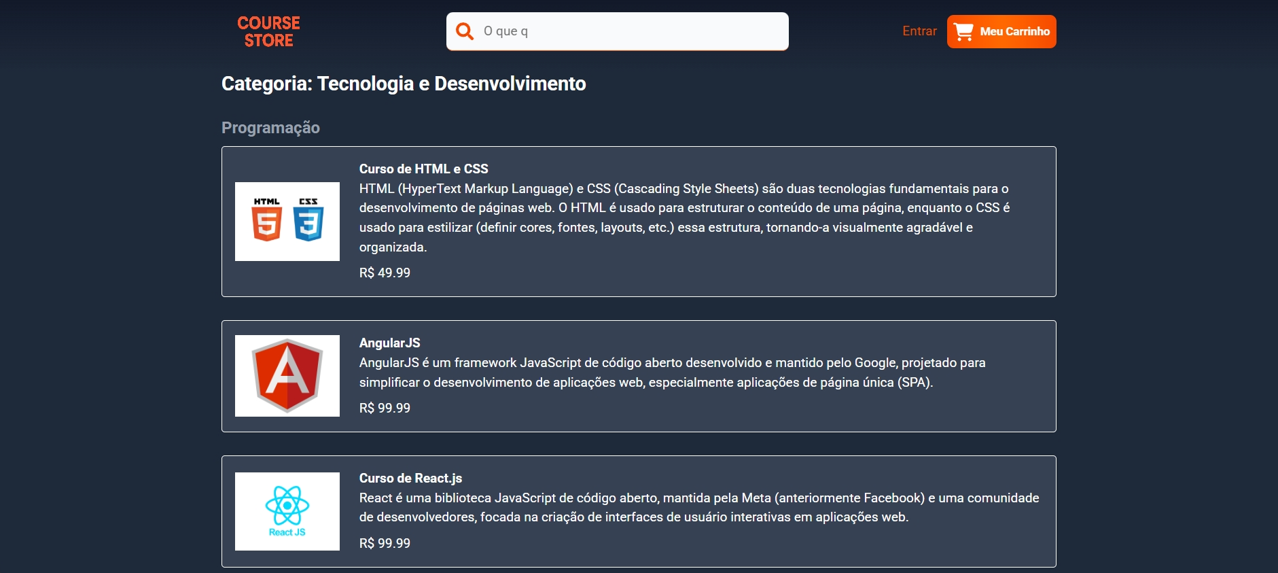The width and height of the screenshot is (1278, 573).
Task: Open the Curso de HTML e CSS title
Action: (x=423, y=169)
